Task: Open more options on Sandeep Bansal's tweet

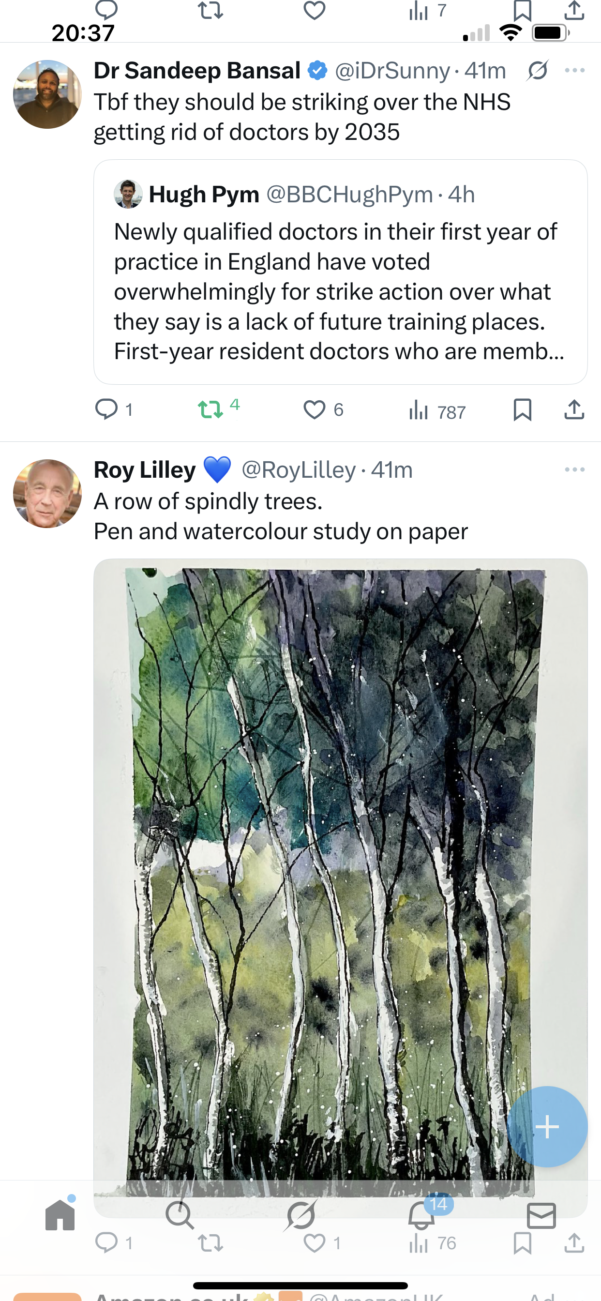Action: [x=575, y=71]
